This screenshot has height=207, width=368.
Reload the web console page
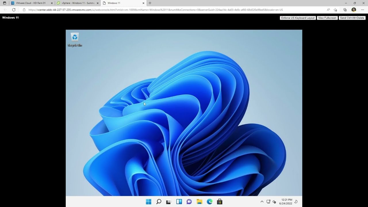click(14, 10)
